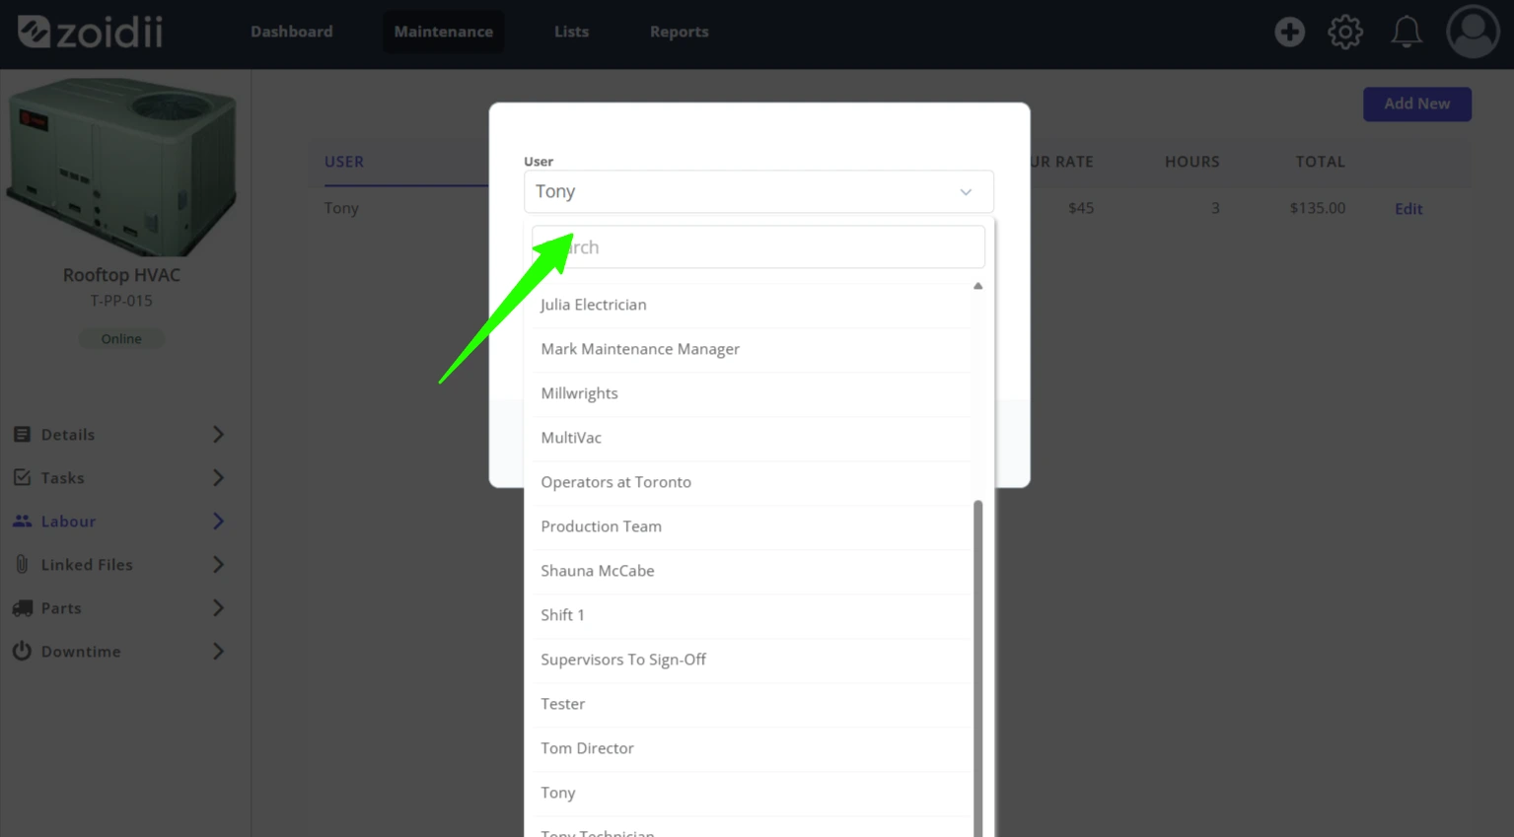The width and height of the screenshot is (1514, 837).
Task: Click the zoidii logo
Action: (90, 32)
